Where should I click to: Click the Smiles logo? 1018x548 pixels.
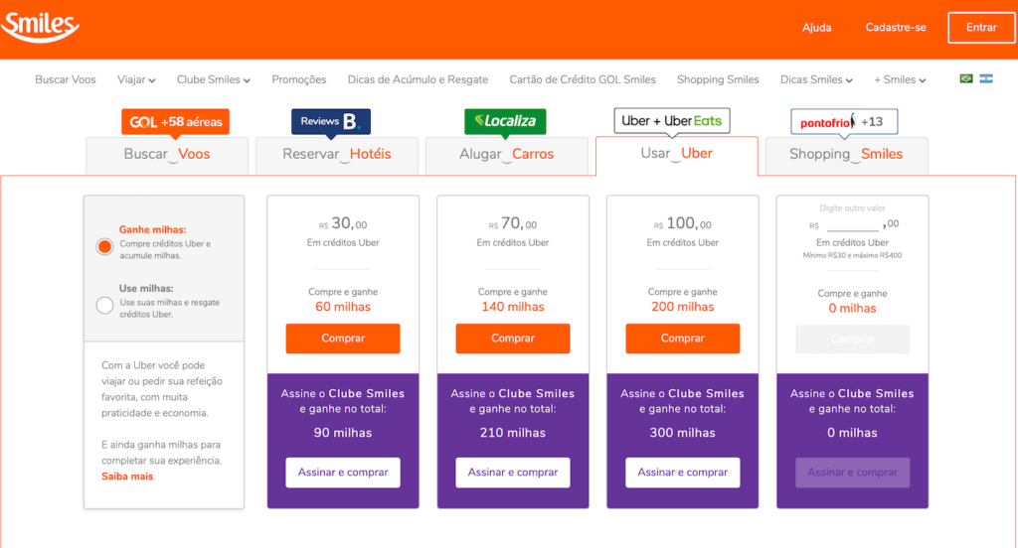[41, 27]
